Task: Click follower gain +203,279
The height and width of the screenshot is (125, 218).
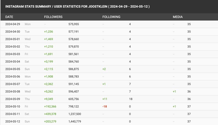Action: pyautogui.click(x=50, y=121)
